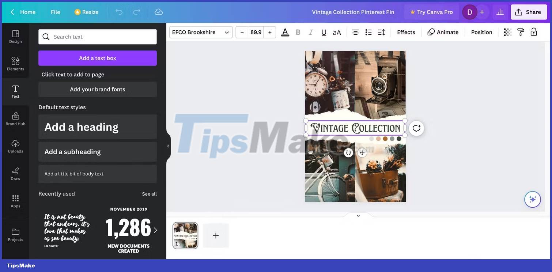Apply italic styling to the text
The image size is (552, 272).
310,32
